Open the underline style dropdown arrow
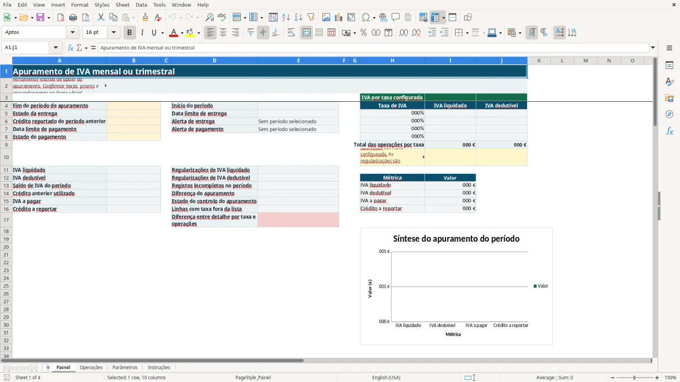The image size is (680, 382). (x=162, y=33)
